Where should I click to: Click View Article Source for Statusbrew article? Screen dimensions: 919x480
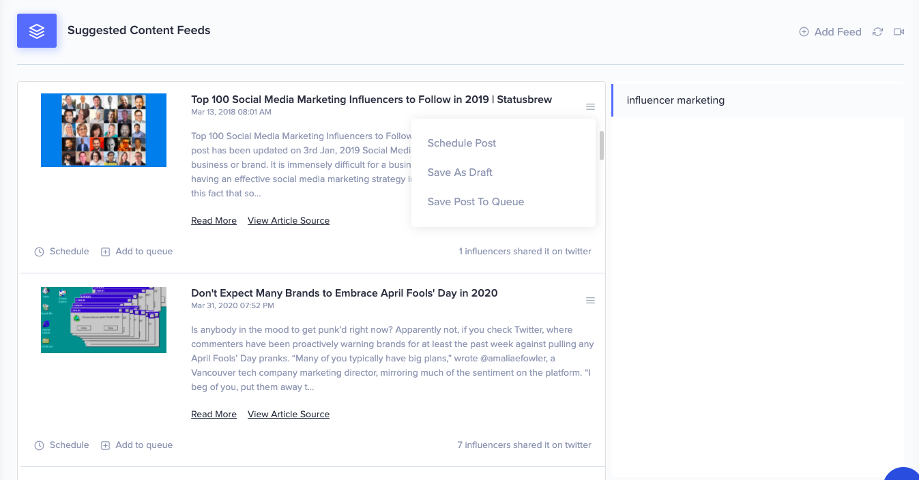click(x=289, y=221)
